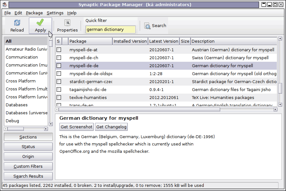This screenshot has width=286, height=191.
Task: Open the File menu
Action: click(8, 13)
